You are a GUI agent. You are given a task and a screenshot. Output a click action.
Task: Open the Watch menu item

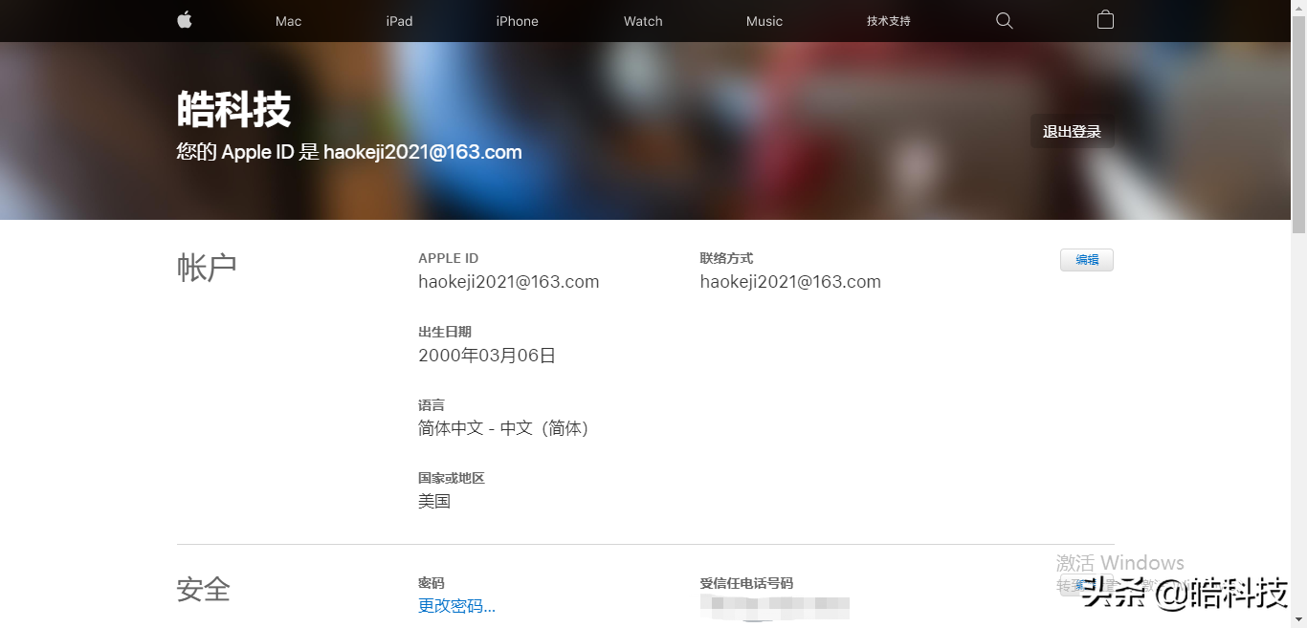pyautogui.click(x=643, y=21)
